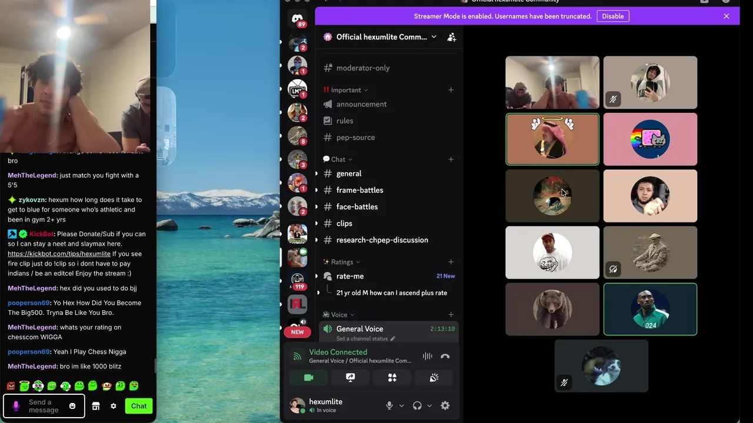This screenshot has height=423, width=753.
Task: Collapse the Important category
Action: 346,90
